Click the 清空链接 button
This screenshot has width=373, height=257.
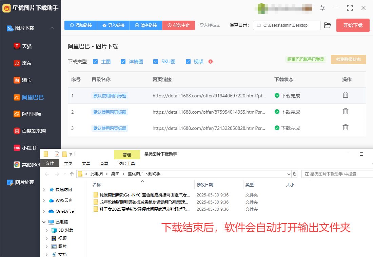[x=146, y=25]
